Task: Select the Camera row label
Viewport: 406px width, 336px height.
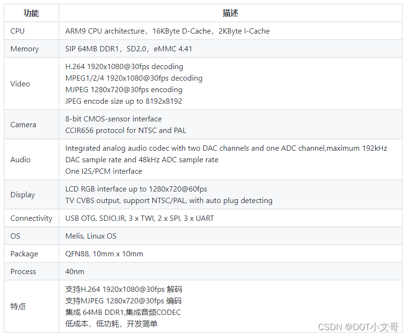Action: (23, 125)
